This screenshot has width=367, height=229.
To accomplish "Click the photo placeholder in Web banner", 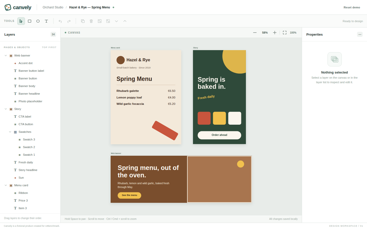I will (x=219, y=179).
